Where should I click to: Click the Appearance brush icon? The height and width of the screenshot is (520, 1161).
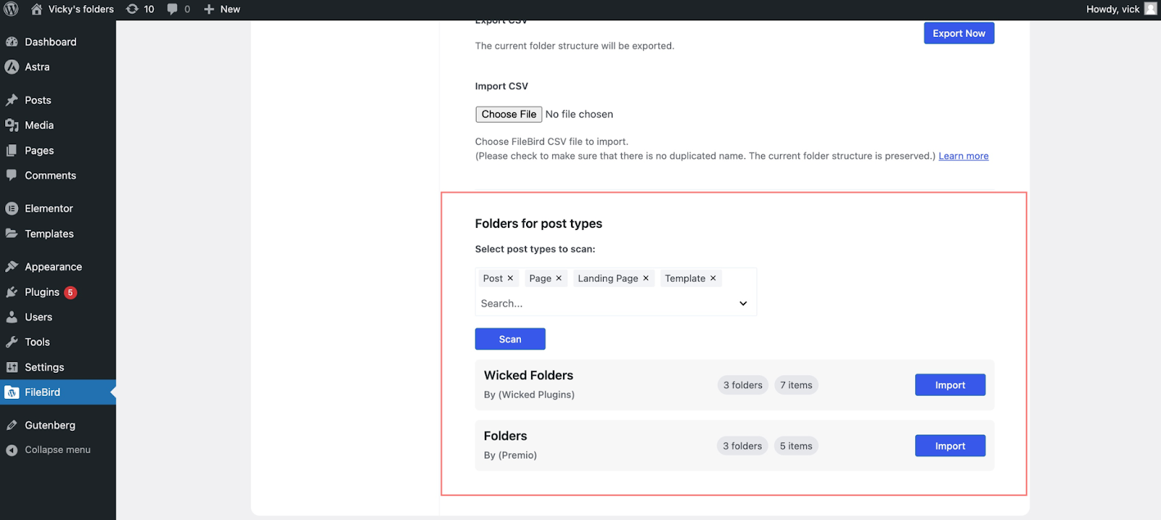12,267
